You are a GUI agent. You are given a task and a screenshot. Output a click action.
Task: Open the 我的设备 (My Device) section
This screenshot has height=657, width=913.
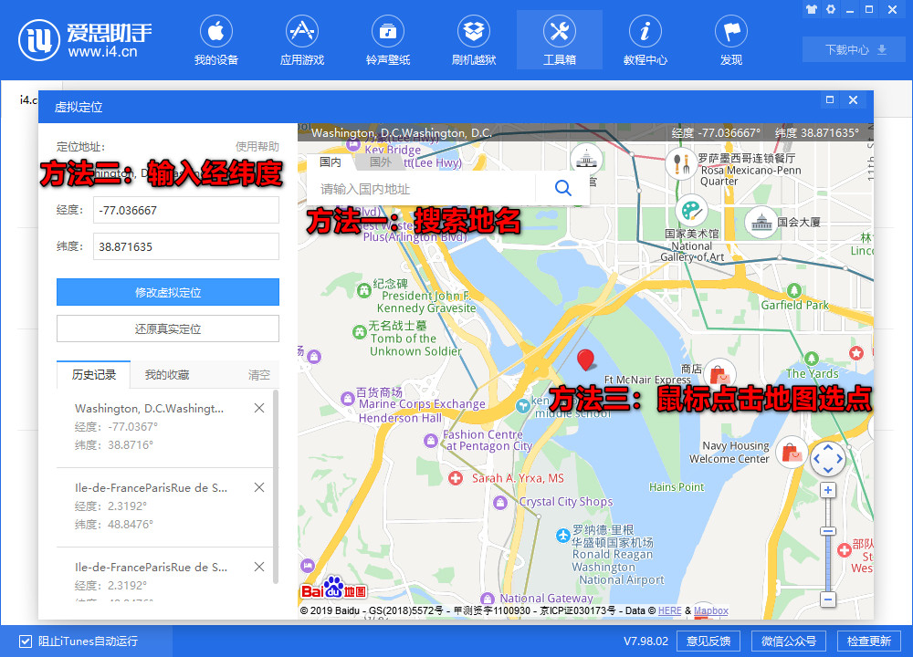[216, 42]
